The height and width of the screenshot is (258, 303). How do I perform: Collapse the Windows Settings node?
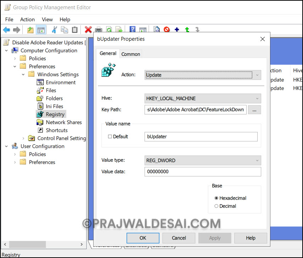pos(23,74)
